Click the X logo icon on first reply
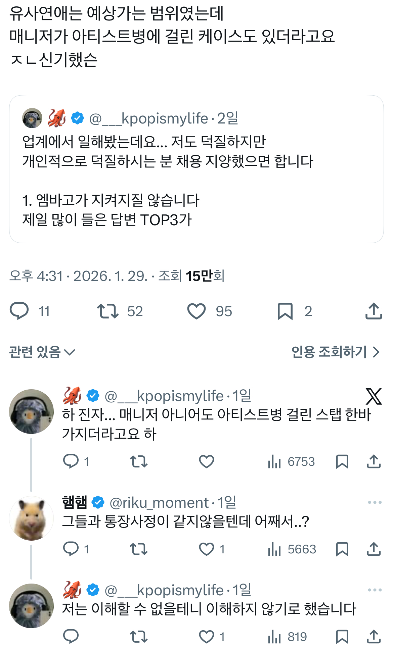Viewport: 393px width, 648px height. tap(374, 396)
